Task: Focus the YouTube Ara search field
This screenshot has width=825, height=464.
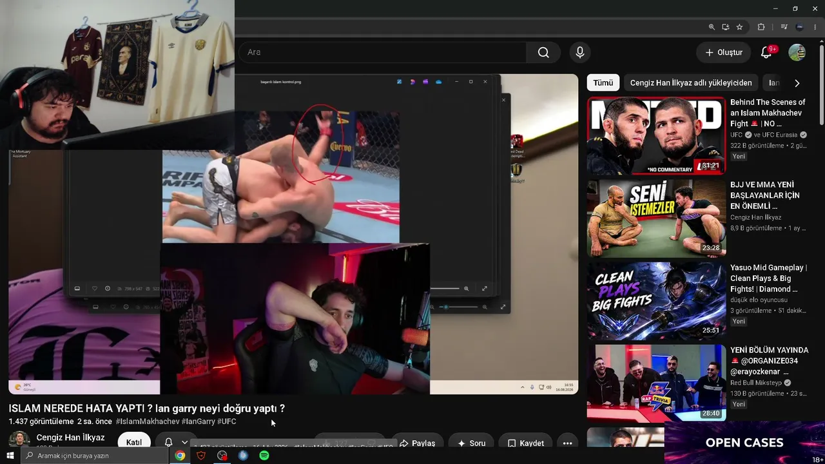Action: click(x=383, y=52)
